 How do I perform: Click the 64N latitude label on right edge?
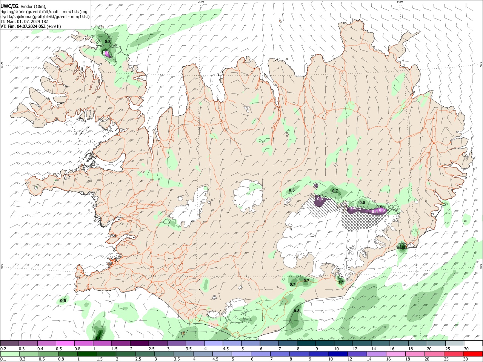pyautogui.click(x=481, y=266)
